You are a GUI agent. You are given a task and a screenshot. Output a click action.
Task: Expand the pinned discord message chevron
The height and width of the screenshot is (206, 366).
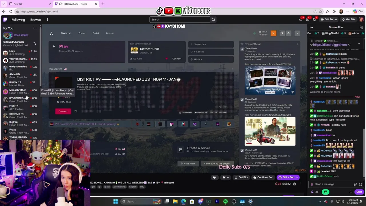[x=359, y=44]
